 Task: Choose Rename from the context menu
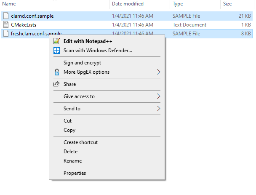72,161
